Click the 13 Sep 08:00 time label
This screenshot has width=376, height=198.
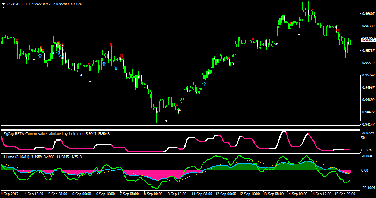(x=274, y=194)
